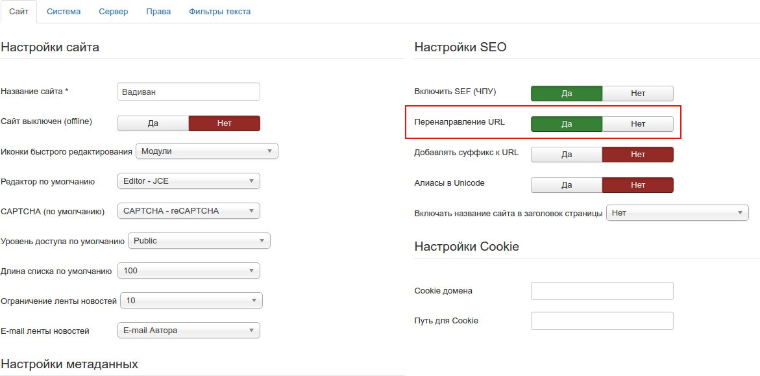
Task: Enable Алиасы в Unicode with Да
Action: click(567, 185)
